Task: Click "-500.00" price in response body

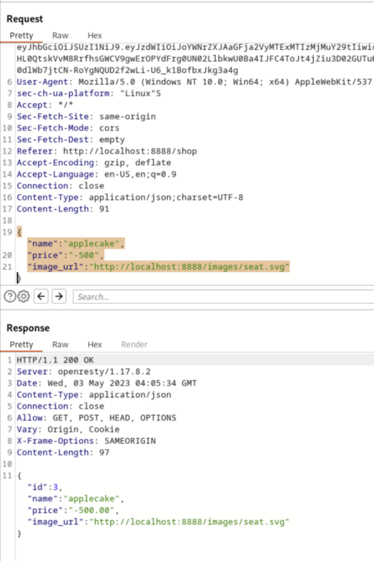Action: (x=89, y=510)
